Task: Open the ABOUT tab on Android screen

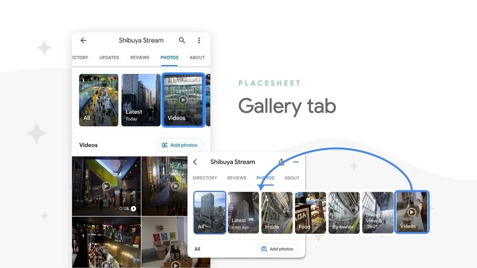Action: [197, 58]
